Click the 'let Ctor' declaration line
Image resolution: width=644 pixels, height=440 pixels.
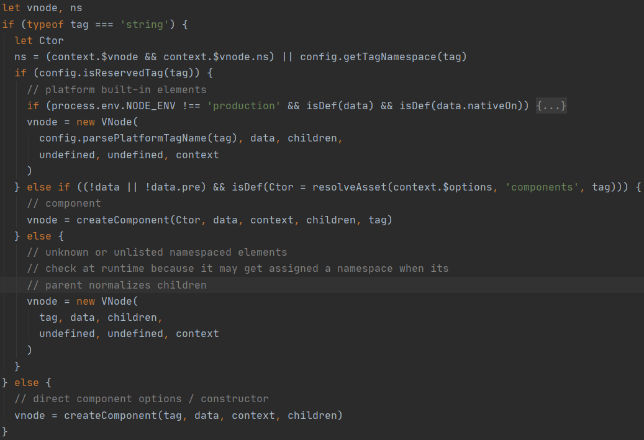coord(39,41)
